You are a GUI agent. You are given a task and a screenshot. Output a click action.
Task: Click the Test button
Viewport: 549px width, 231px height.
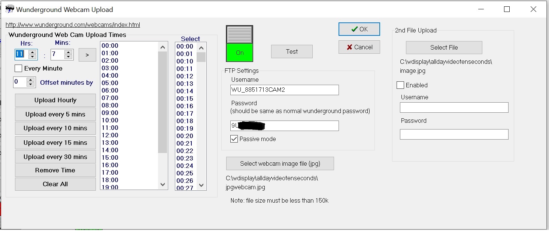(292, 51)
